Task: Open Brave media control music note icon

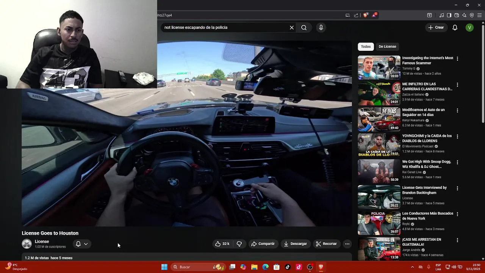Action: [441, 15]
